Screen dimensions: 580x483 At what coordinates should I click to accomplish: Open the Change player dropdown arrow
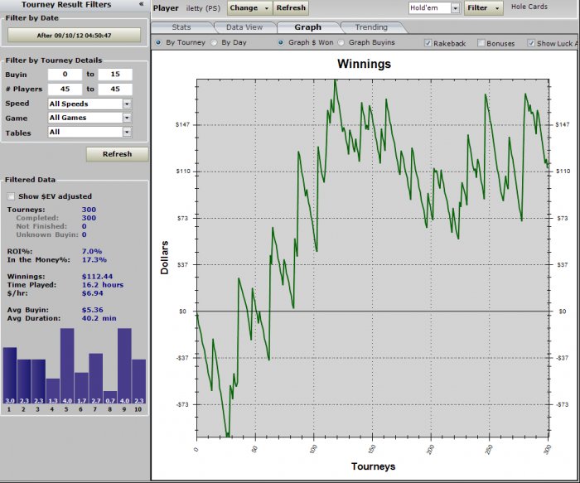265,7
